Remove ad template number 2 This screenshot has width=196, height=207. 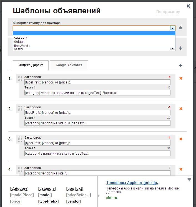click(181, 109)
